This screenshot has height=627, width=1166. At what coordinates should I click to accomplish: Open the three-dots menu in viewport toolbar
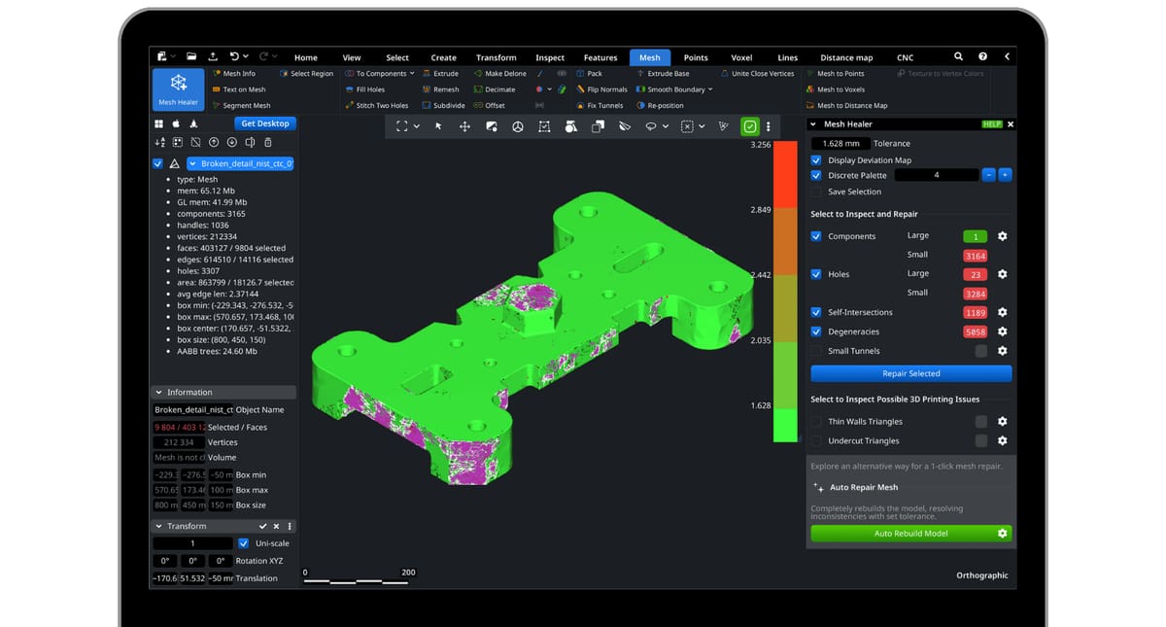769,126
